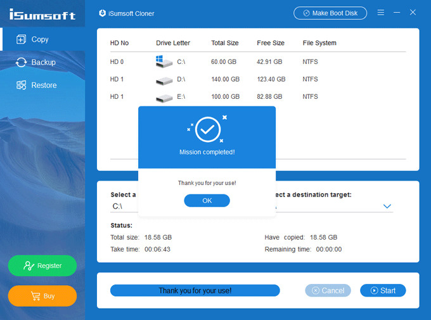Click the Register button

[42, 266]
